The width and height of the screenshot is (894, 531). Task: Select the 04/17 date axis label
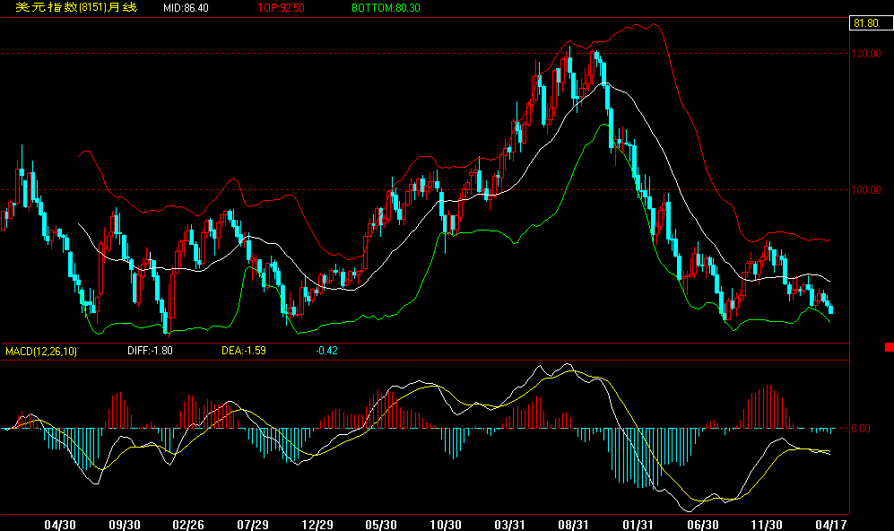[x=832, y=518]
